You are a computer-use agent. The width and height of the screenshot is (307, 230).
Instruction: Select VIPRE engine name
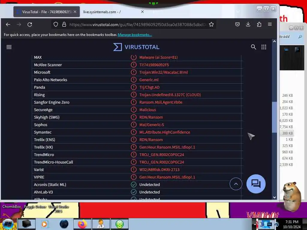(x=39, y=177)
